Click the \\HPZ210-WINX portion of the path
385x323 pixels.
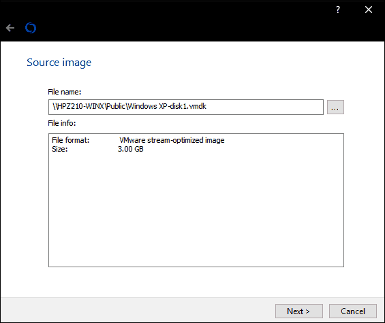[x=78, y=106]
